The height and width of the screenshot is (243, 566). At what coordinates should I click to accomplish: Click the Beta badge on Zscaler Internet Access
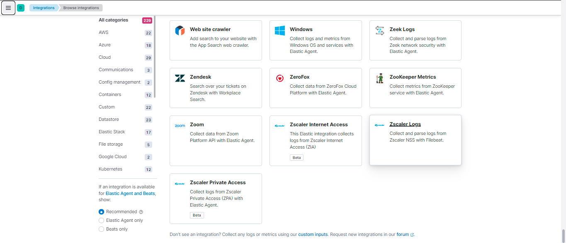[x=297, y=157]
